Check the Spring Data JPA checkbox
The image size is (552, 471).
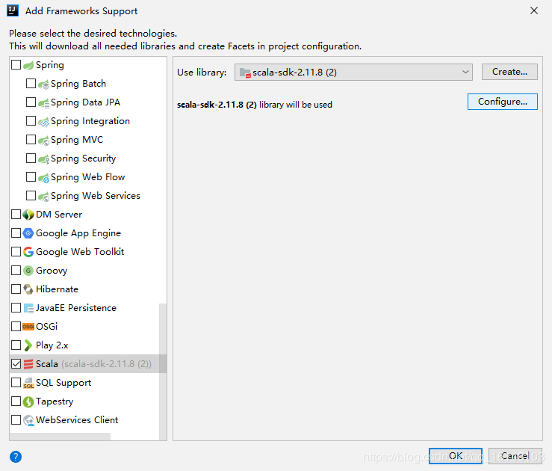[x=31, y=102]
